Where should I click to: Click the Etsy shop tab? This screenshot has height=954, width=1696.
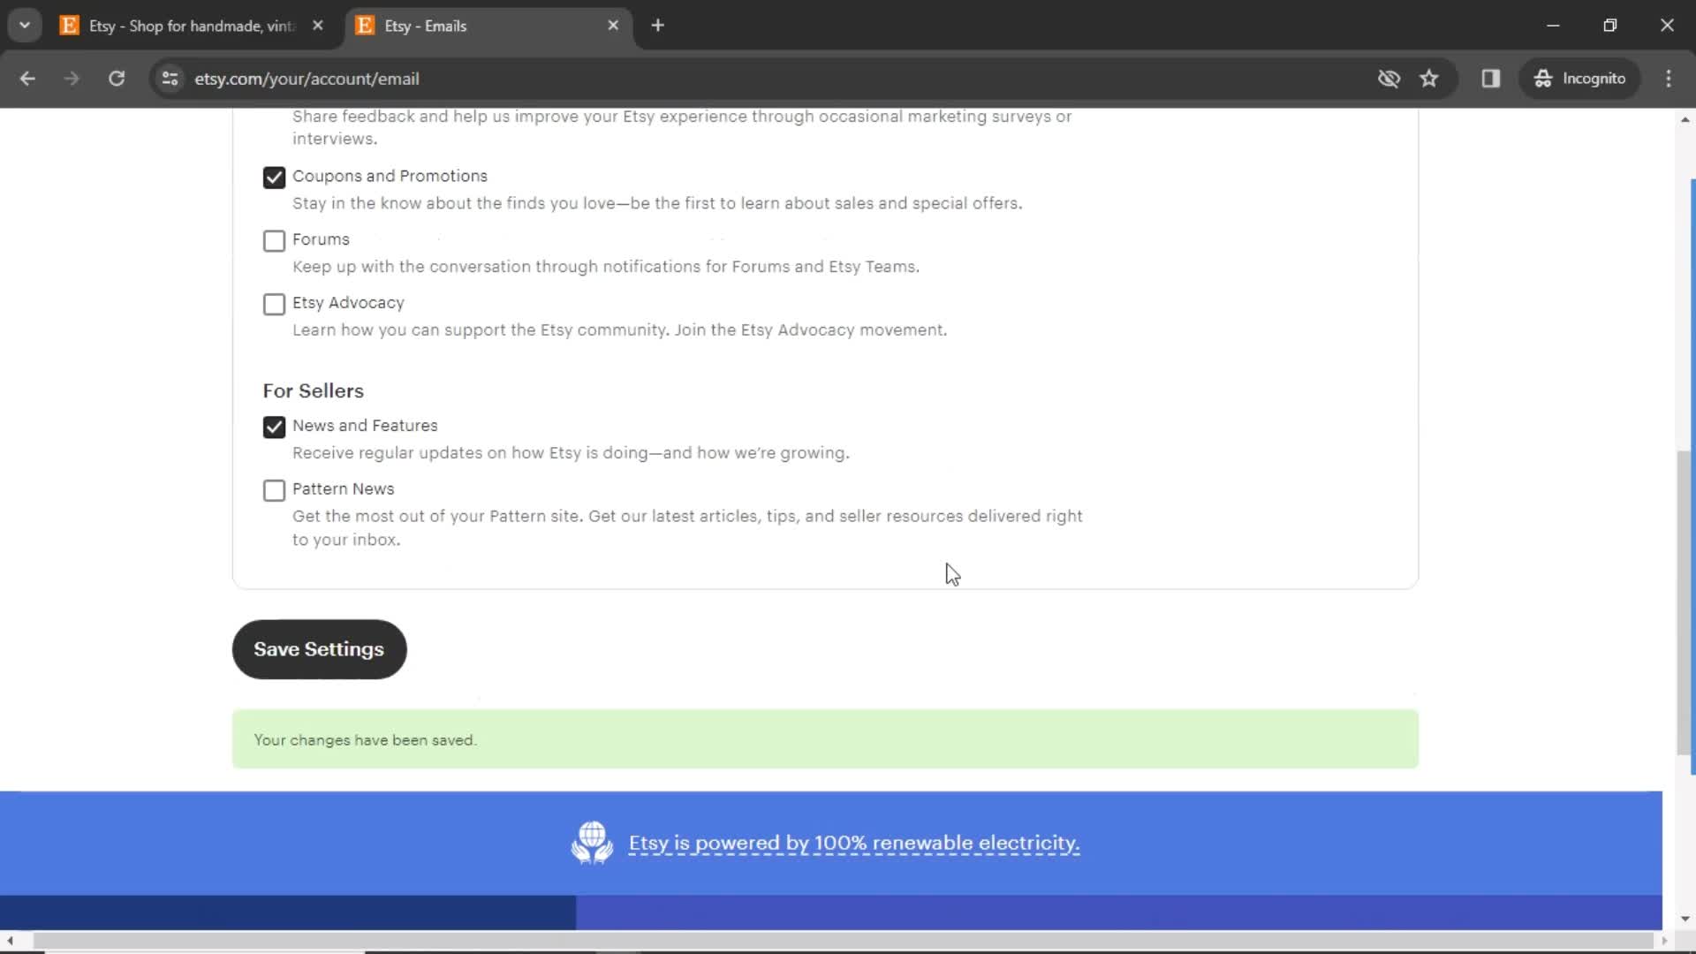[x=191, y=26]
